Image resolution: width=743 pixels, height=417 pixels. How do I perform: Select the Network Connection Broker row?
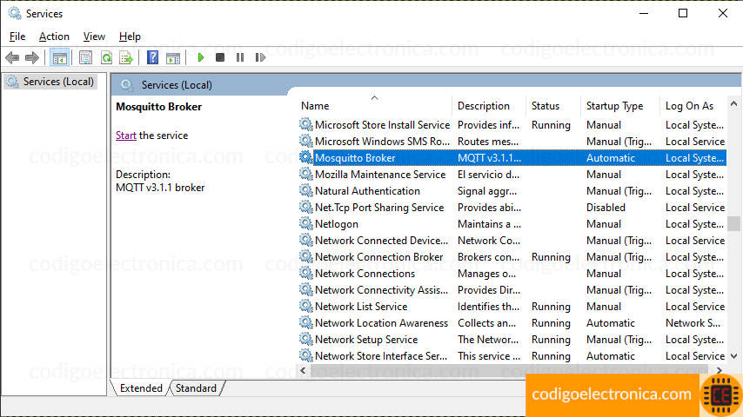512,257
